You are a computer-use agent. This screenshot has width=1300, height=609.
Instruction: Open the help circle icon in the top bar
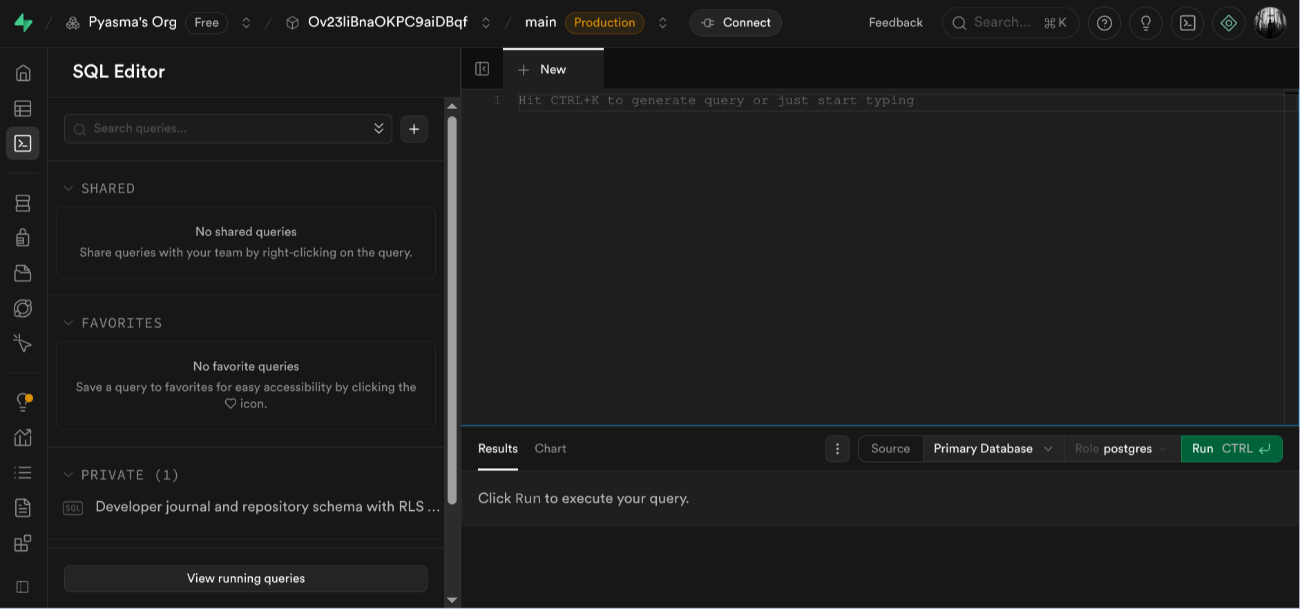click(x=1105, y=23)
